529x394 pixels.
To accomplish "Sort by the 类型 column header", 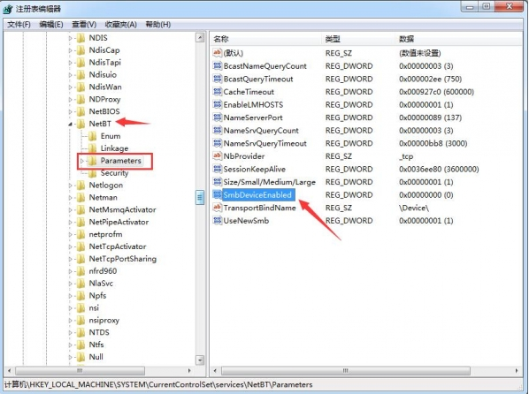I will (x=358, y=39).
